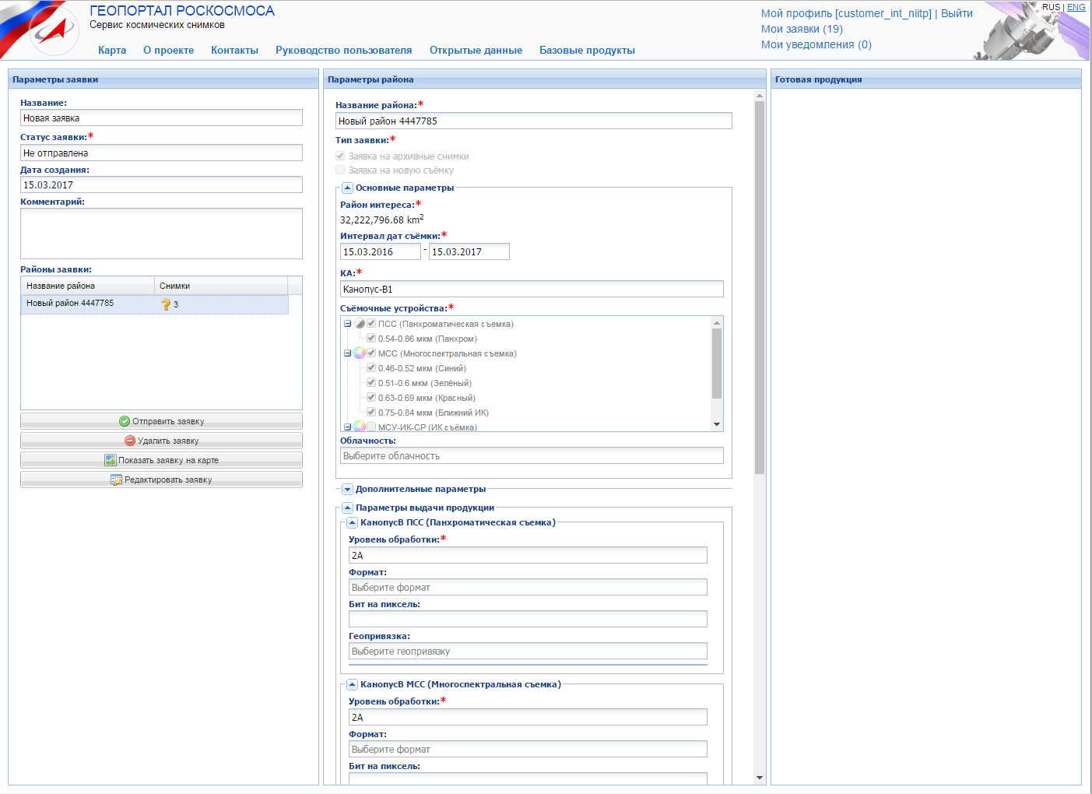
Task: Toggle the 0.46-0.52 мкм (Синий) checkbox
Action: [371, 368]
